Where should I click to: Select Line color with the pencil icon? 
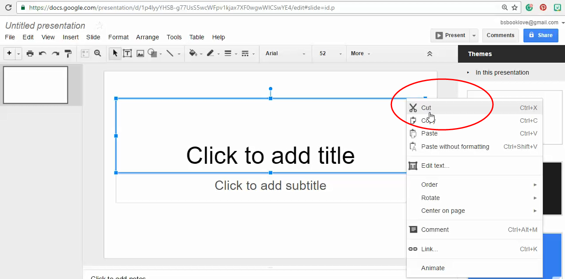click(x=211, y=53)
